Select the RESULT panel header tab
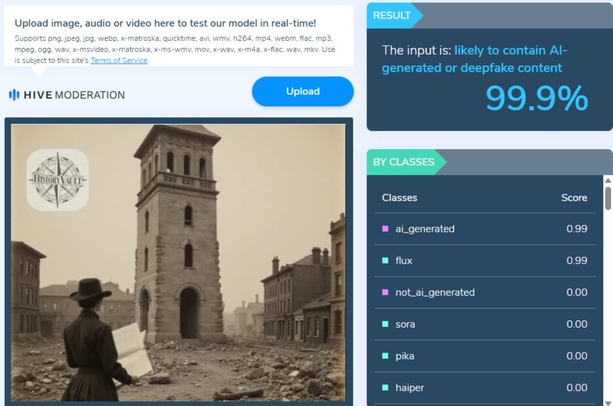 (x=392, y=15)
